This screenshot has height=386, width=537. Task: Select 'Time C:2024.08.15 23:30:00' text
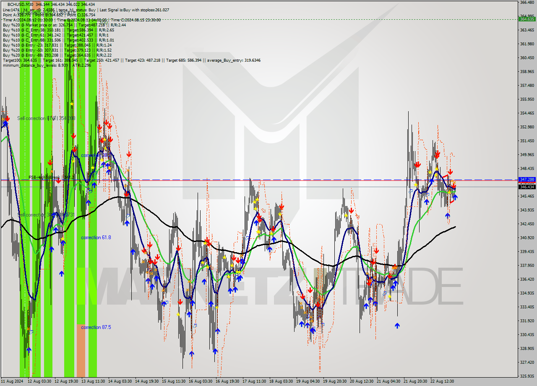[x=136, y=20]
